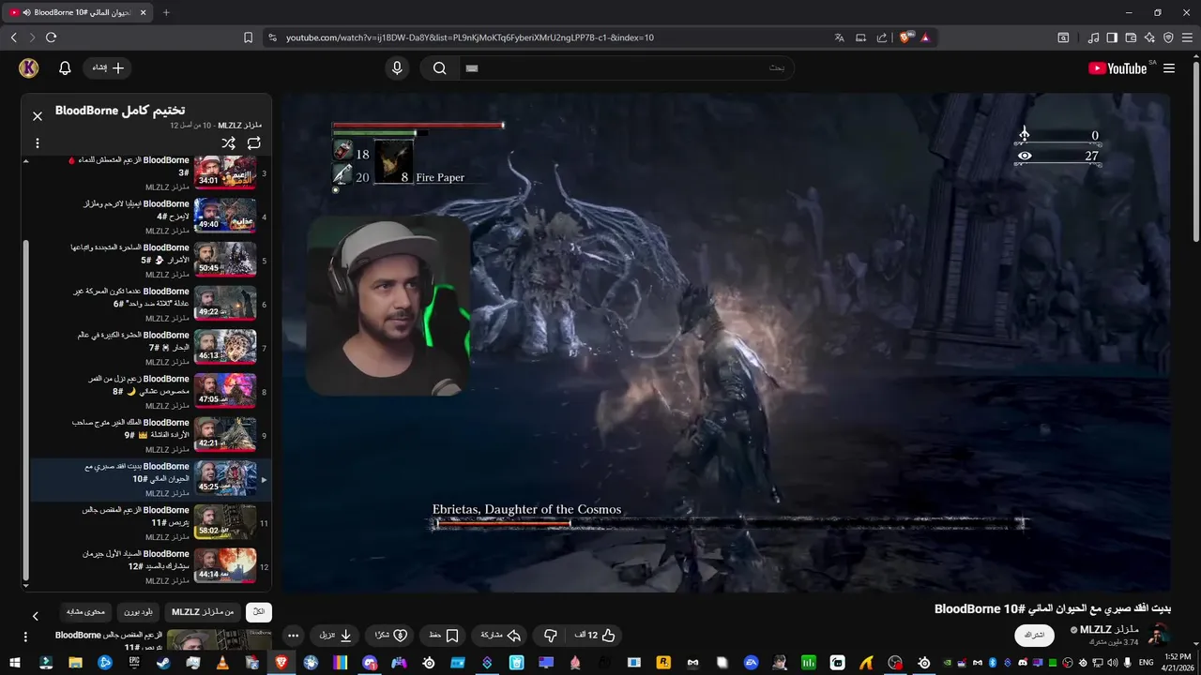Bookmark this page icon in address bar
This screenshot has width=1201, height=675.
pyautogui.click(x=248, y=37)
